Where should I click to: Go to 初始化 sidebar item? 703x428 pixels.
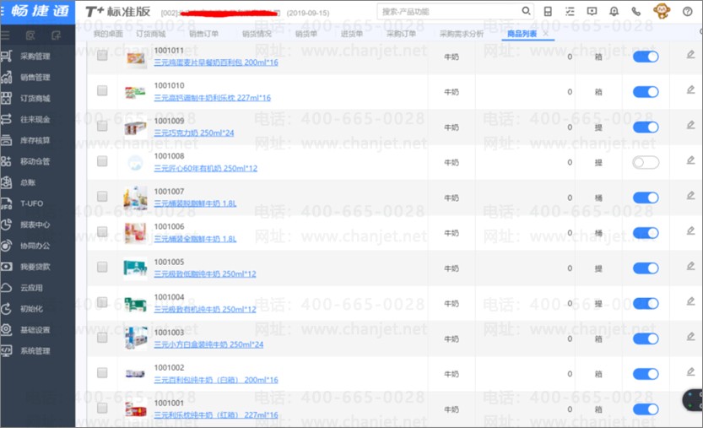click(x=31, y=309)
